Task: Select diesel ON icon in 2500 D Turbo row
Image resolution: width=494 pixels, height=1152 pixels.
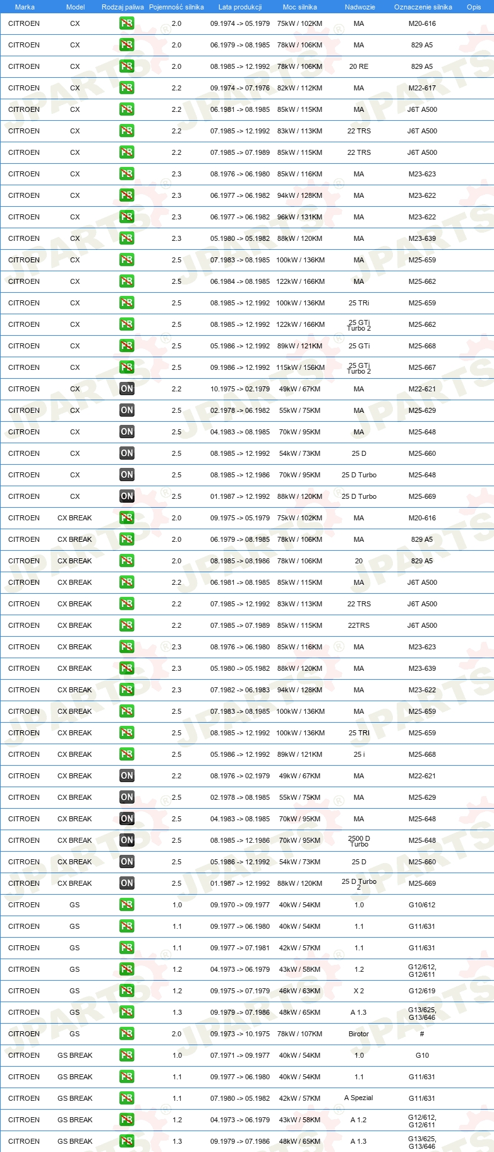Action: [x=127, y=840]
